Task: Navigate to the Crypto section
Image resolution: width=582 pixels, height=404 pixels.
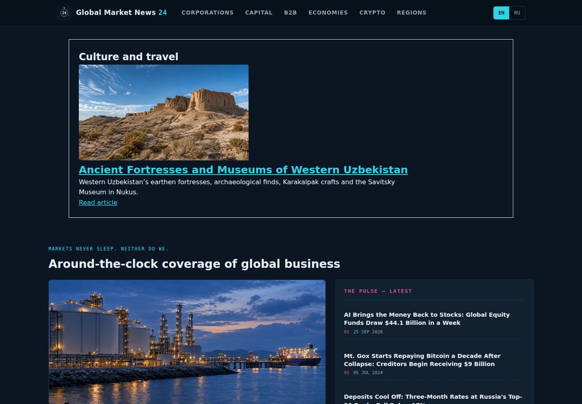Action: click(372, 13)
